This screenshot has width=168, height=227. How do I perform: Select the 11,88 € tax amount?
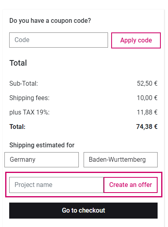tap(147, 112)
